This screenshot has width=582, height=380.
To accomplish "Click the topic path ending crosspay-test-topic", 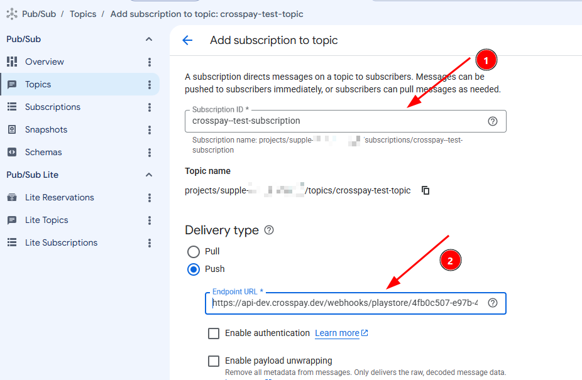I will (298, 190).
